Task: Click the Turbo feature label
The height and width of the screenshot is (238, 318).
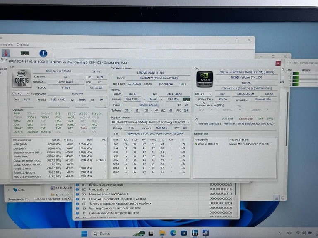Action: coord(84,128)
